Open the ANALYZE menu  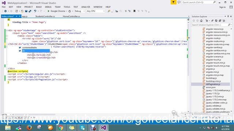tap(86, 7)
